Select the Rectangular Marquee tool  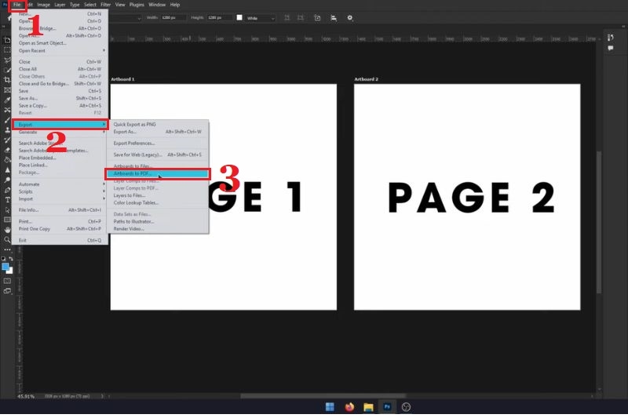point(7,50)
